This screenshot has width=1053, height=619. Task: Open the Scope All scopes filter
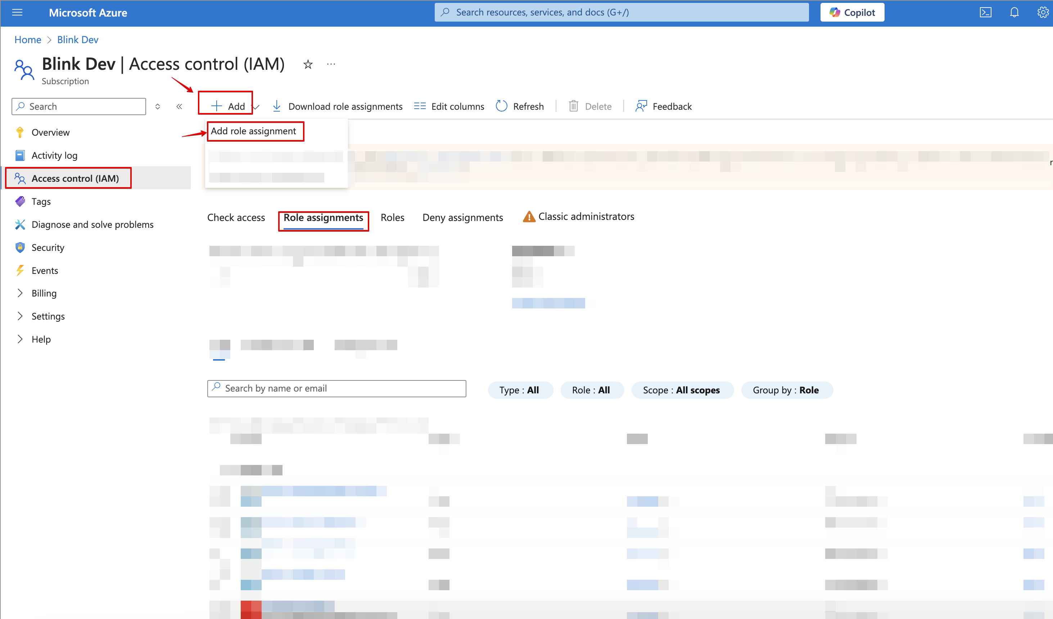coord(682,390)
